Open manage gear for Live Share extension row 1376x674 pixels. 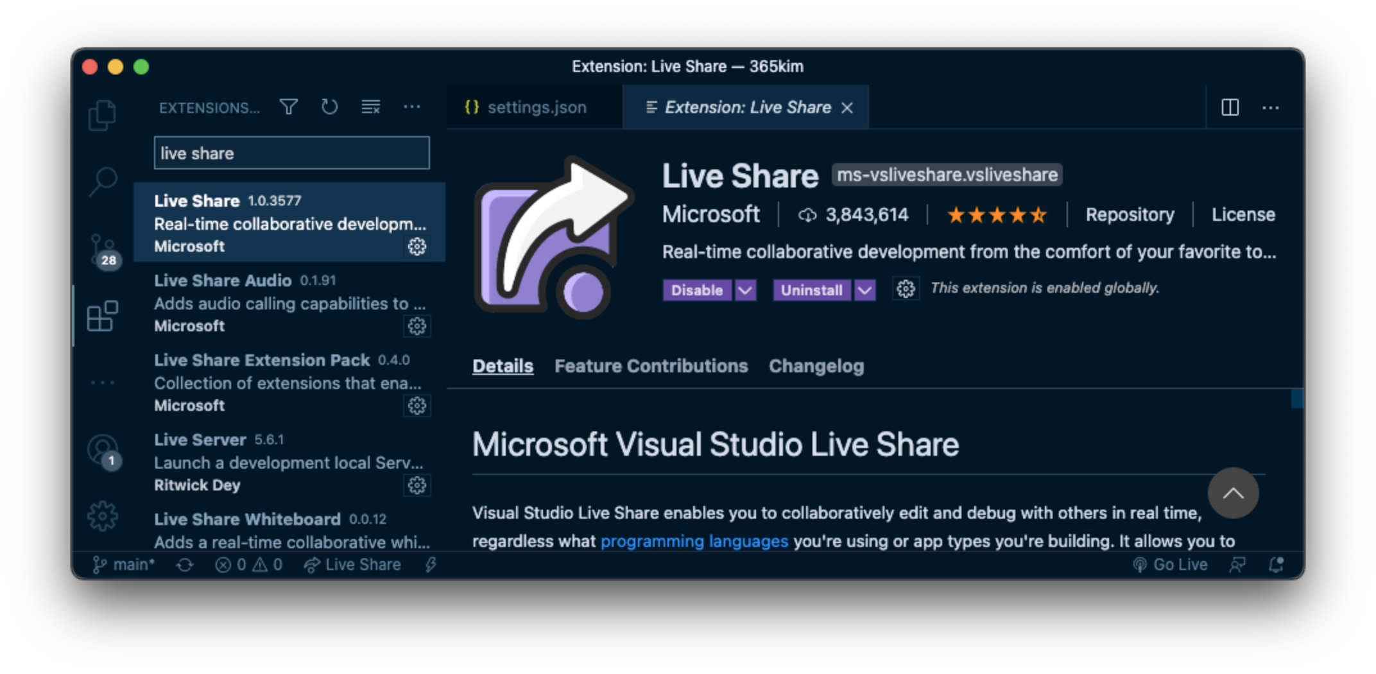tap(417, 246)
